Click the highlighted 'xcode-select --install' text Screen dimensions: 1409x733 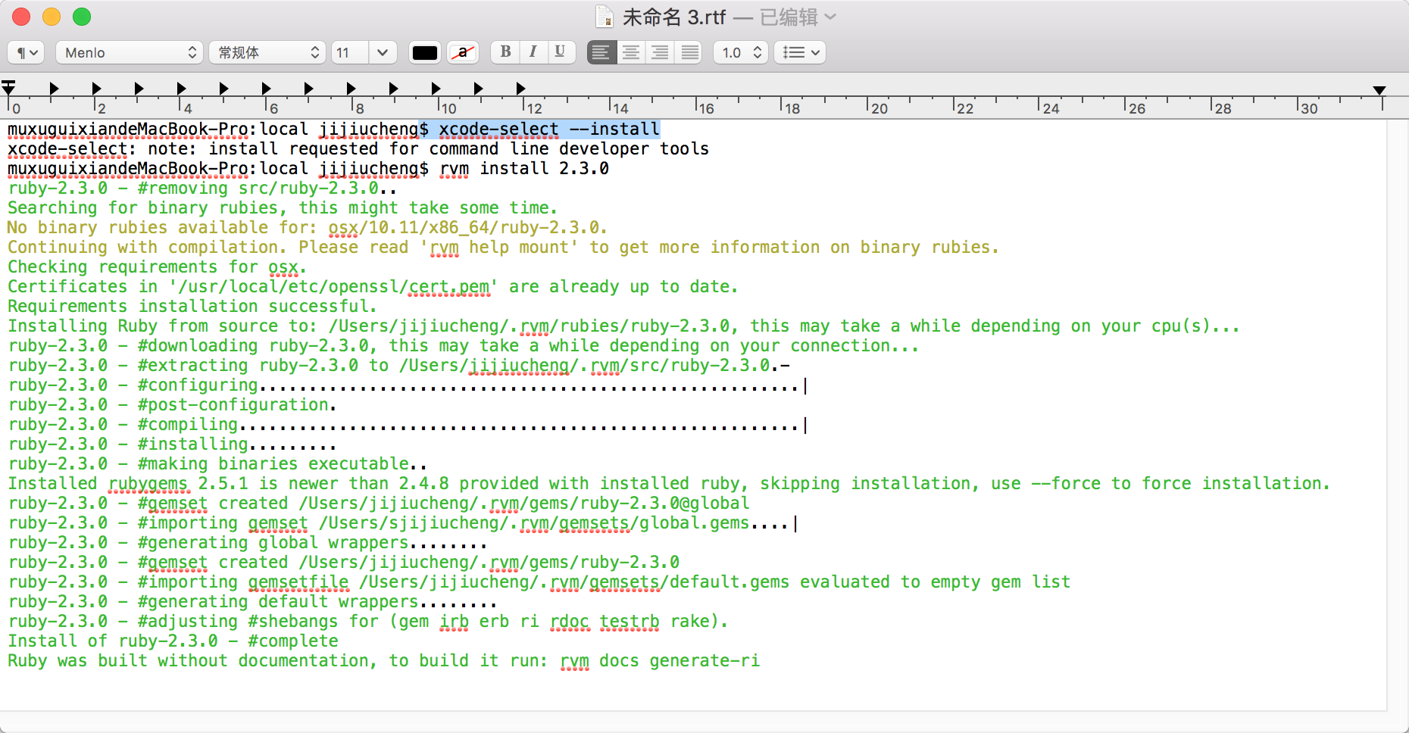(x=549, y=129)
